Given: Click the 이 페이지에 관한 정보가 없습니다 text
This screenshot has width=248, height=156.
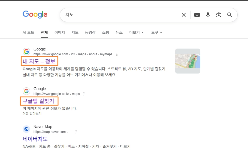Looking at the screenshot, I should coord(50,109).
